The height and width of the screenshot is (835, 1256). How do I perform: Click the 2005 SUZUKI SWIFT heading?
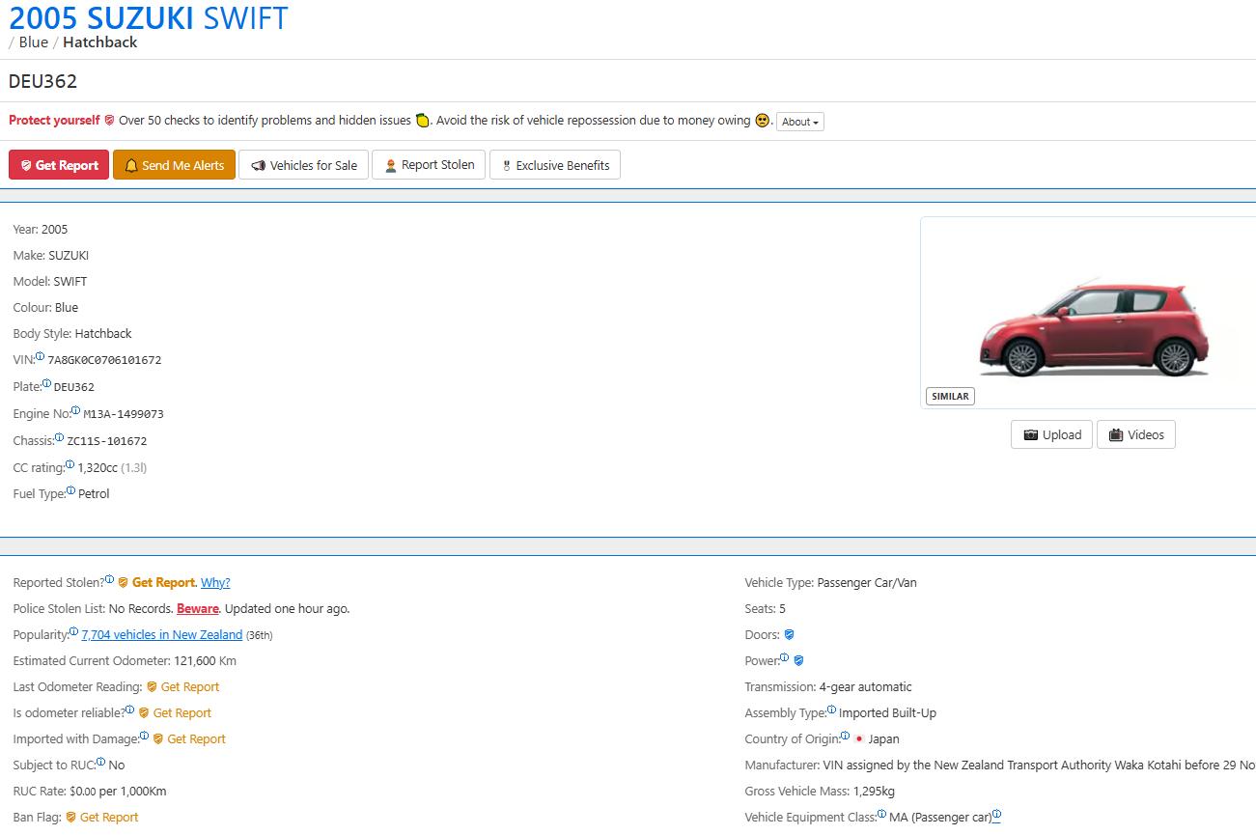[149, 17]
